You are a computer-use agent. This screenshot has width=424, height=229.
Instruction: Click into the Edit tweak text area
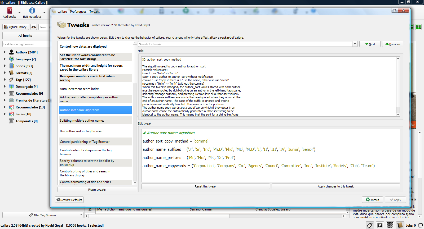[x=271, y=155]
